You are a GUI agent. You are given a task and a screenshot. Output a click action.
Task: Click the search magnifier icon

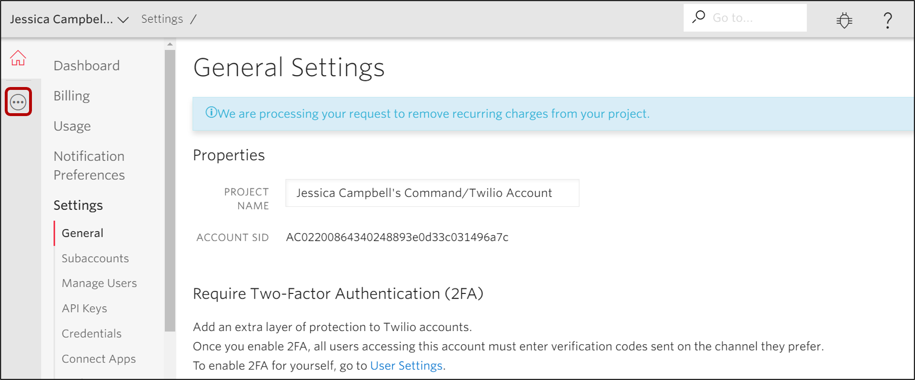point(699,17)
